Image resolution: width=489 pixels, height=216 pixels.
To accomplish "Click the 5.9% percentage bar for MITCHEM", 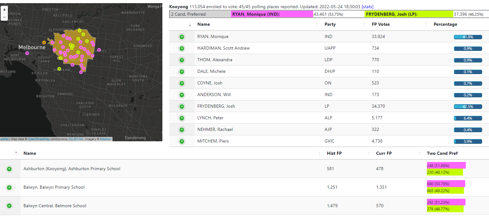I will [x=468, y=142].
